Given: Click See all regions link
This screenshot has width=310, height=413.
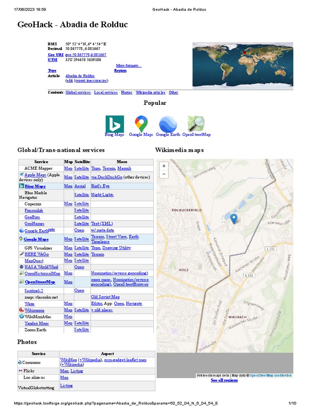Looking at the screenshot, I should pos(224,380).
